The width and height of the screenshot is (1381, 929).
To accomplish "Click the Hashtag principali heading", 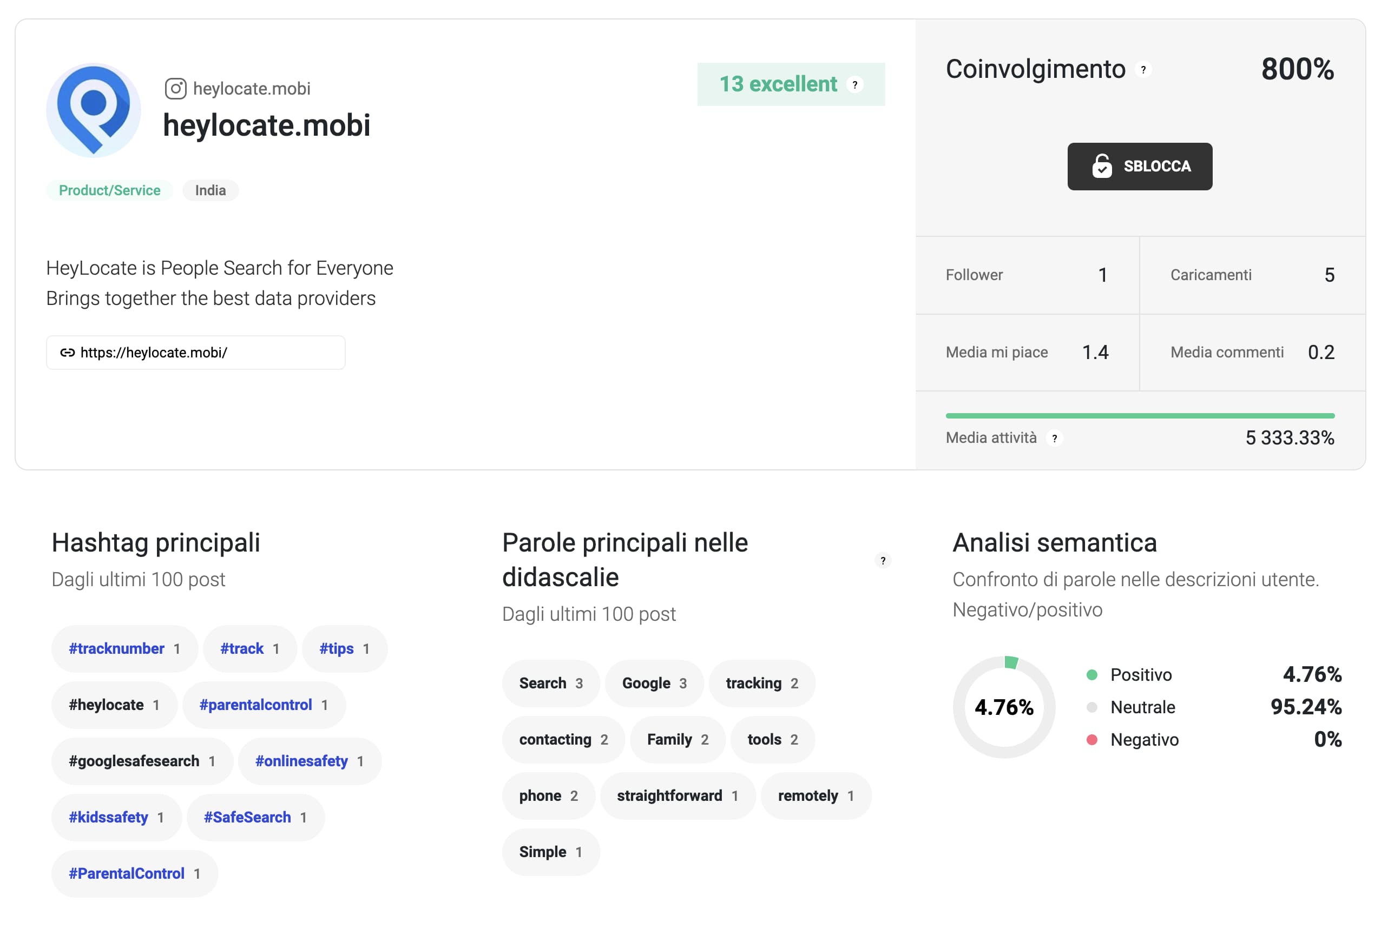I will coord(156,543).
